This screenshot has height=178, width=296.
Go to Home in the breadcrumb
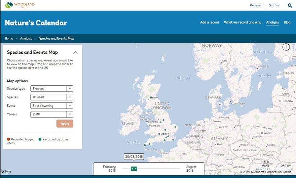(x=9, y=39)
